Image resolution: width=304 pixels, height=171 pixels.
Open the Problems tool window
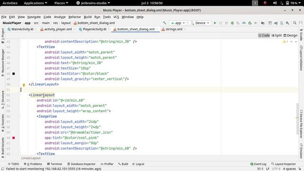33,164
